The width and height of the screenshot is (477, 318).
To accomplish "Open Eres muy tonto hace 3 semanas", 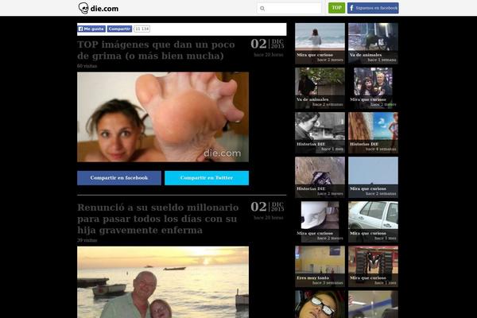I will tap(320, 266).
